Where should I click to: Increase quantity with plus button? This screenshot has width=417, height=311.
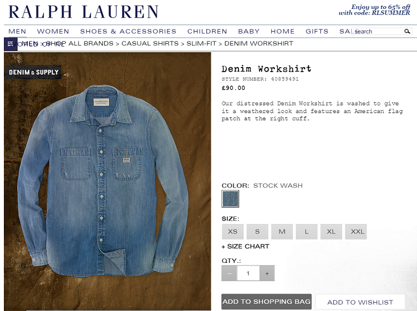click(x=267, y=273)
